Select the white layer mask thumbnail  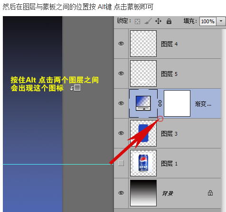[177, 103]
